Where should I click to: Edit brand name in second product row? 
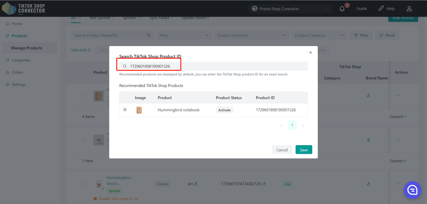pyautogui.click(x=369, y=140)
